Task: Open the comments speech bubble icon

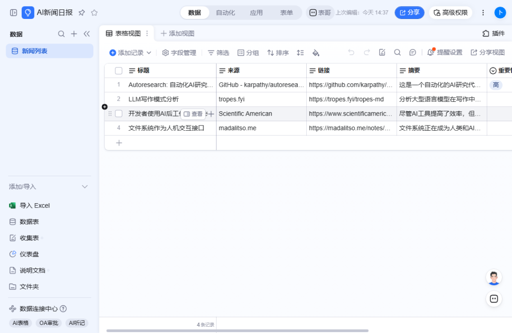Action: pos(412,53)
